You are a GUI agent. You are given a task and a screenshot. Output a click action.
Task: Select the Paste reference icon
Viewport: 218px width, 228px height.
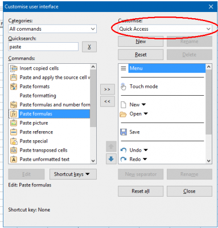[14, 132]
